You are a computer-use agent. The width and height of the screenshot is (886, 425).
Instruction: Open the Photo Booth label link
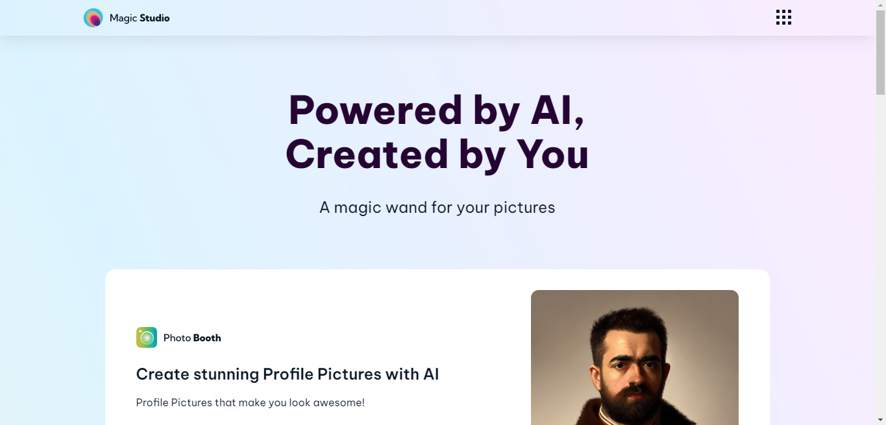(x=191, y=338)
